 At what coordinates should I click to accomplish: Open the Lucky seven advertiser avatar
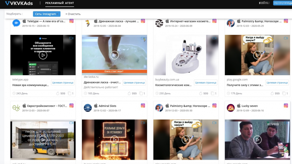pos(230,108)
